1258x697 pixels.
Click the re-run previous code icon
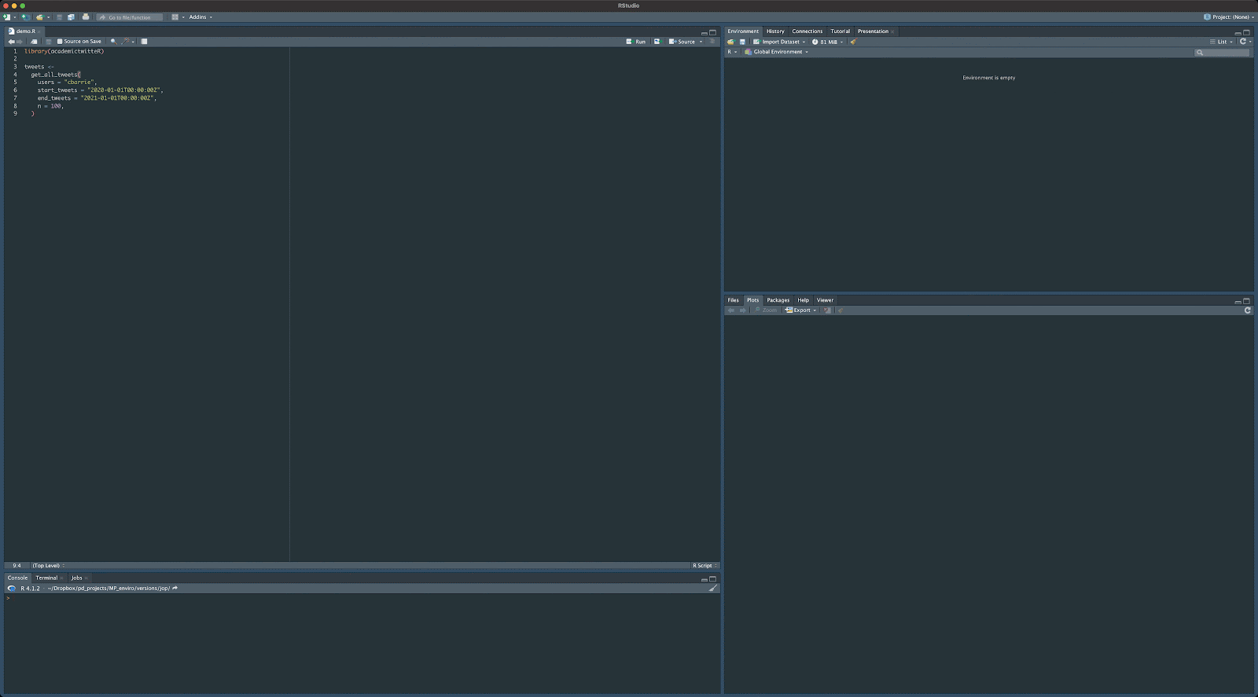coord(657,42)
